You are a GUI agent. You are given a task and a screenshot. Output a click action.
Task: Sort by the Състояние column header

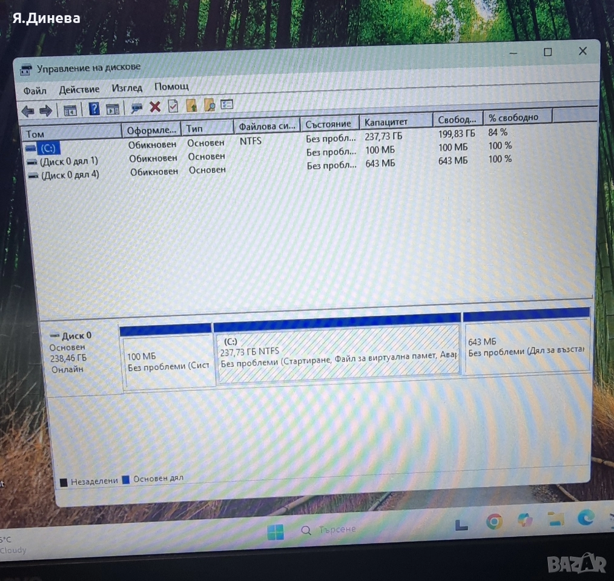point(328,124)
